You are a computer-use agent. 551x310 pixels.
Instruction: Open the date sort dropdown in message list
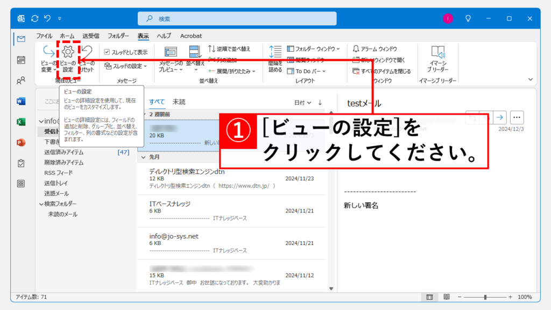pyautogui.click(x=302, y=102)
